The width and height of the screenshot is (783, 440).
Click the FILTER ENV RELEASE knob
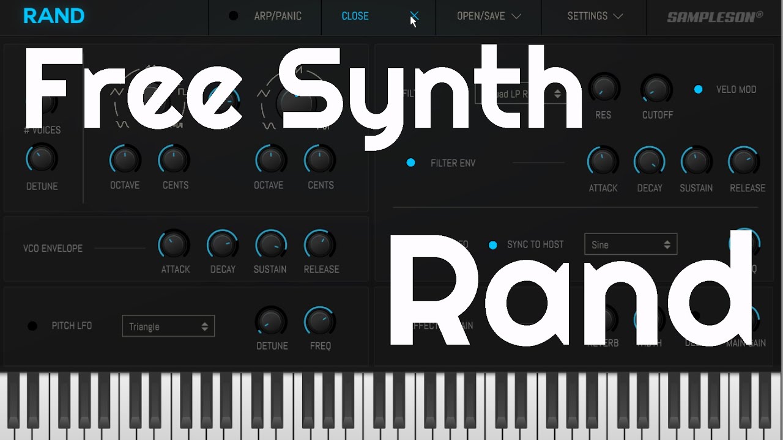(x=744, y=162)
